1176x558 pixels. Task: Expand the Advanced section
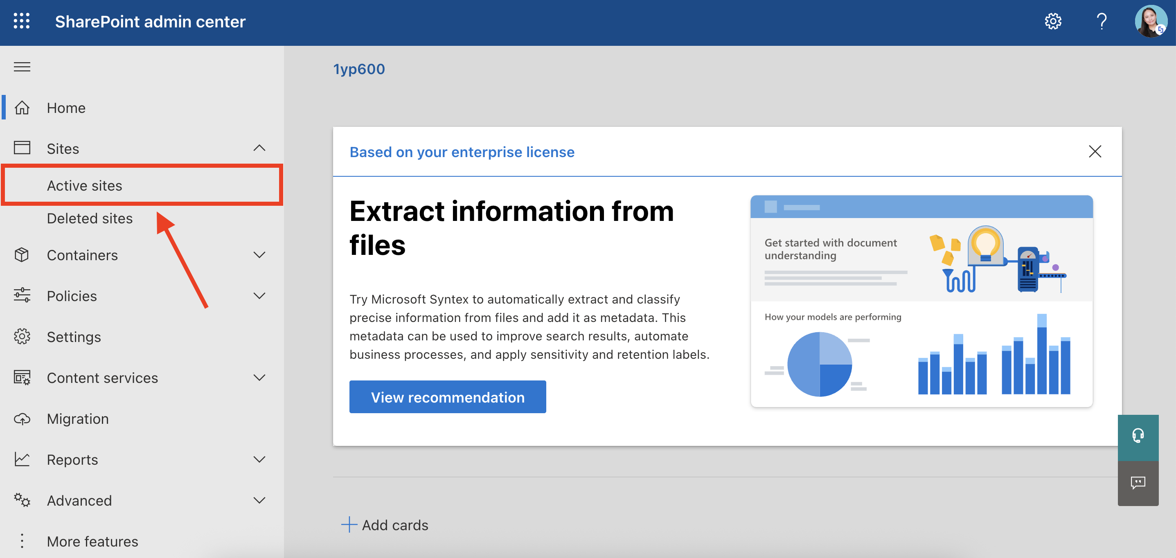(259, 500)
